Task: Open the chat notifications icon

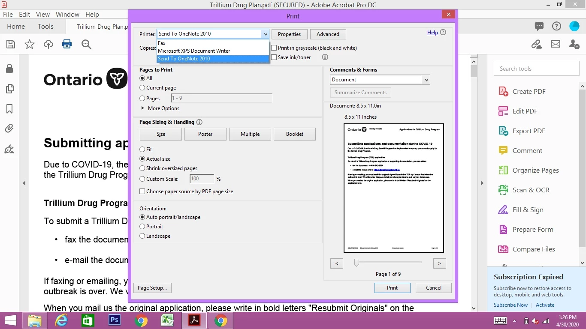Action: point(539,27)
